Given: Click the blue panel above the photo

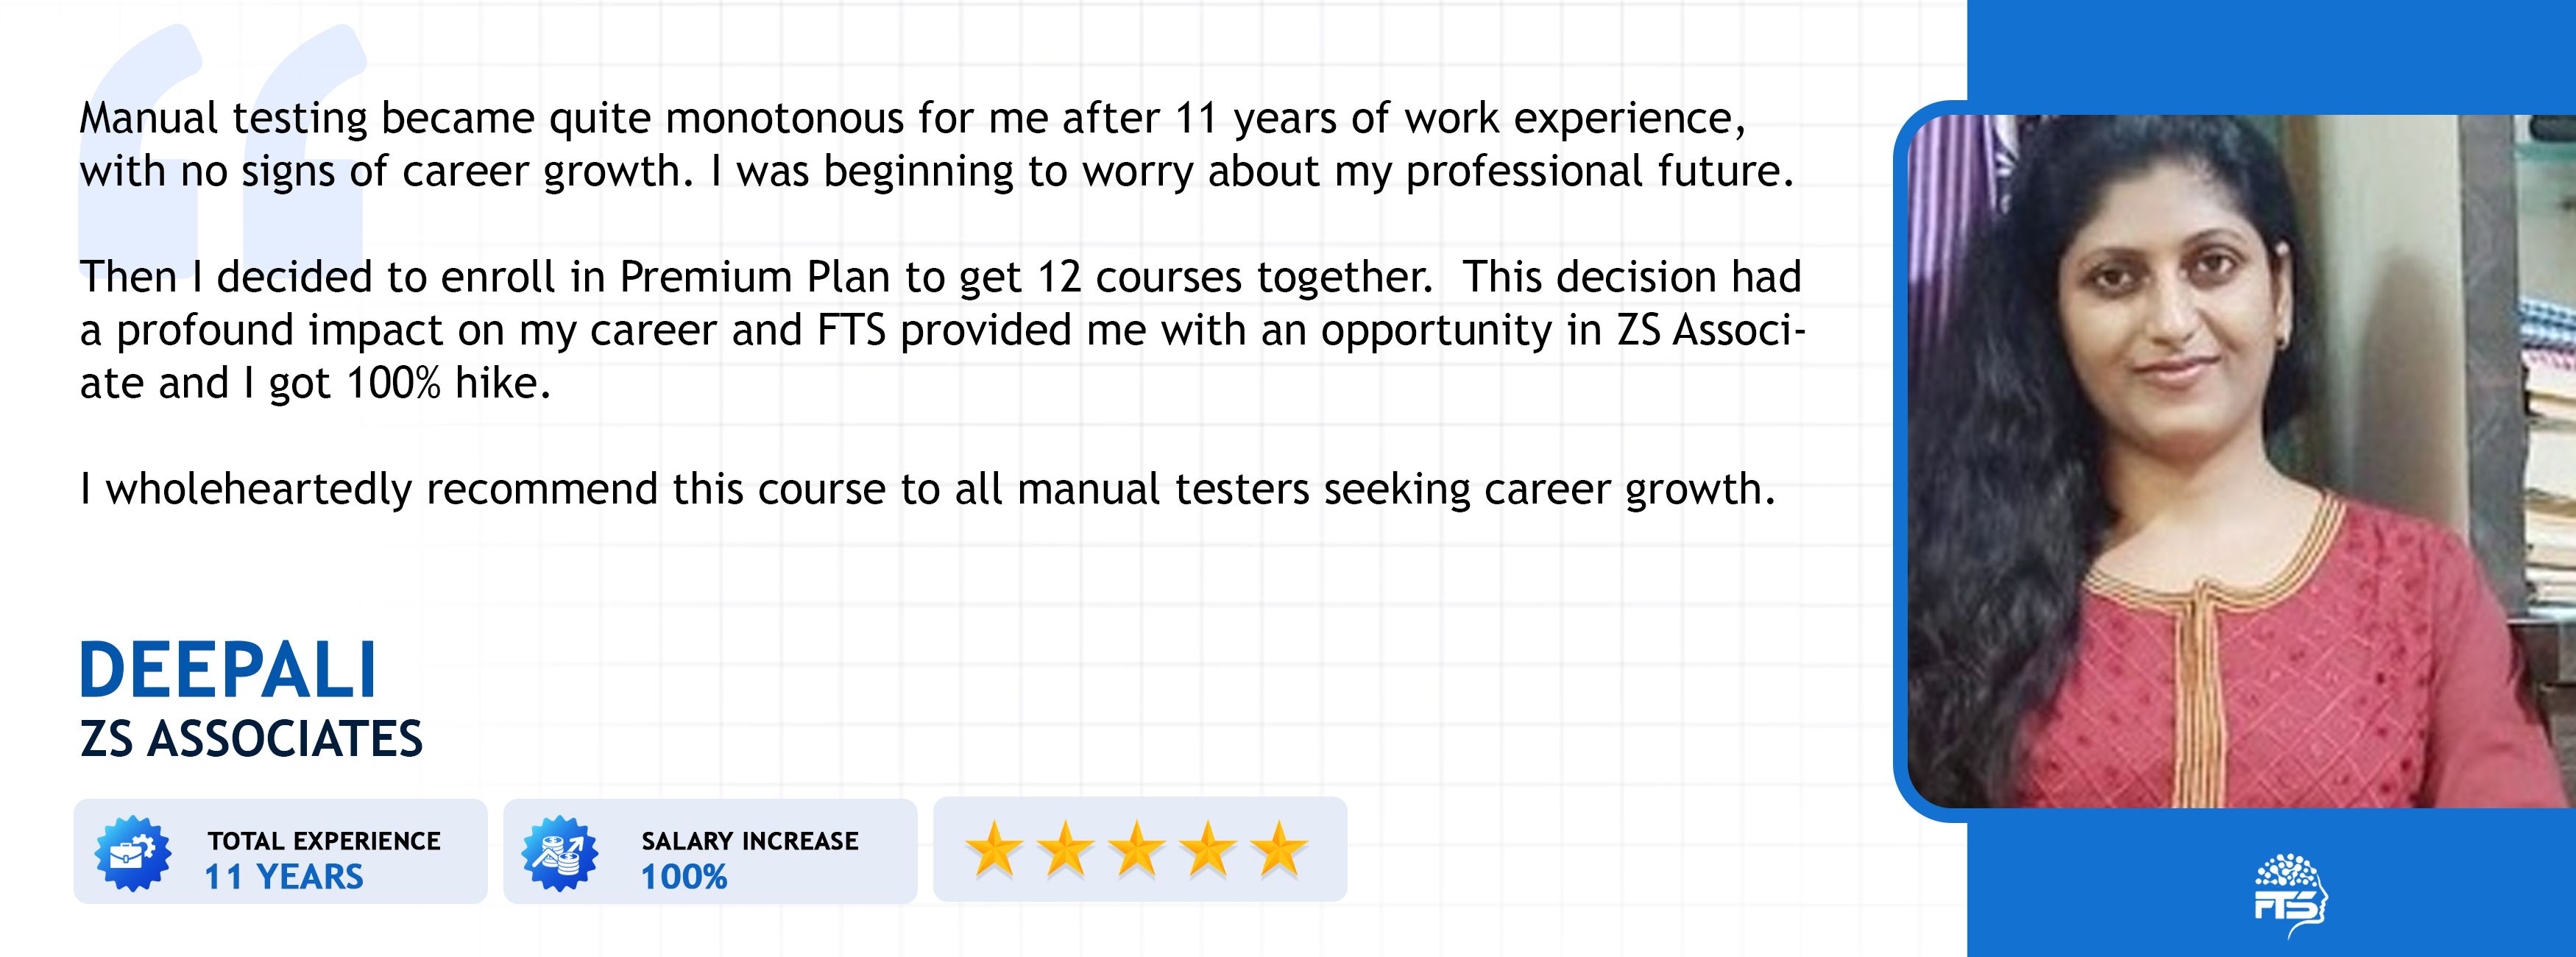Looking at the screenshot, I should pos(2270,50).
